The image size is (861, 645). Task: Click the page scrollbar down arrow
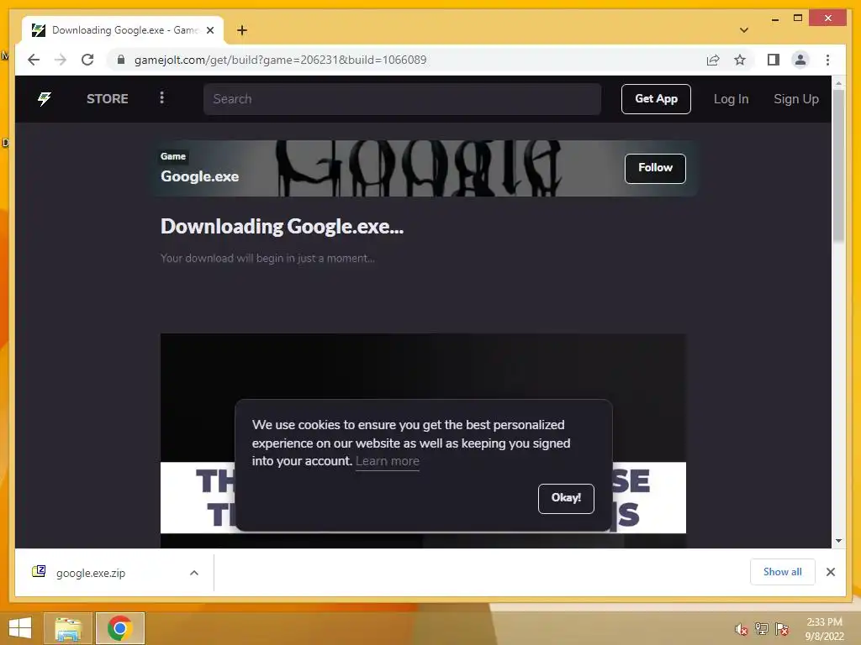point(838,541)
